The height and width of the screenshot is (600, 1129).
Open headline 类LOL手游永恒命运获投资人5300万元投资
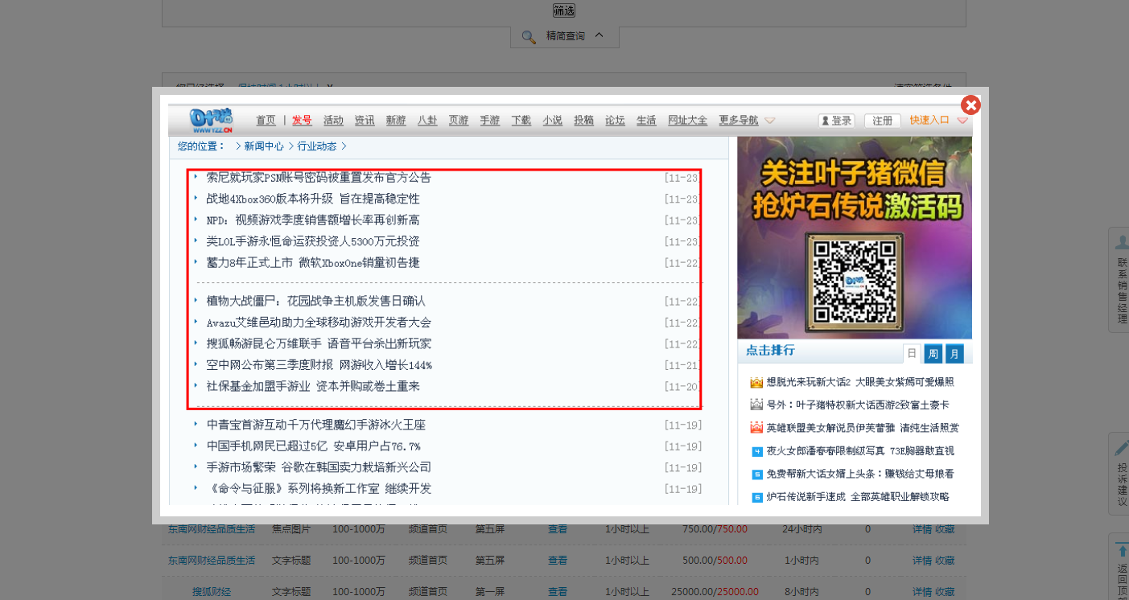[313, 241]
